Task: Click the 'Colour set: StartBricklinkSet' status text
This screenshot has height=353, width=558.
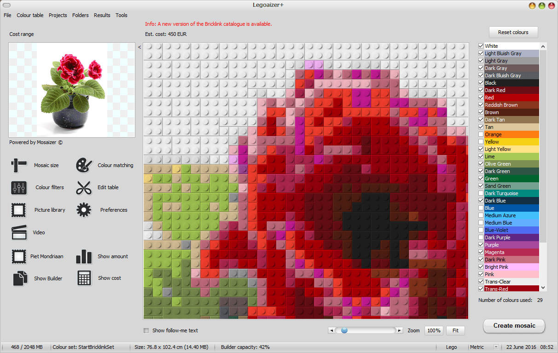Action: tap(83, 347)
